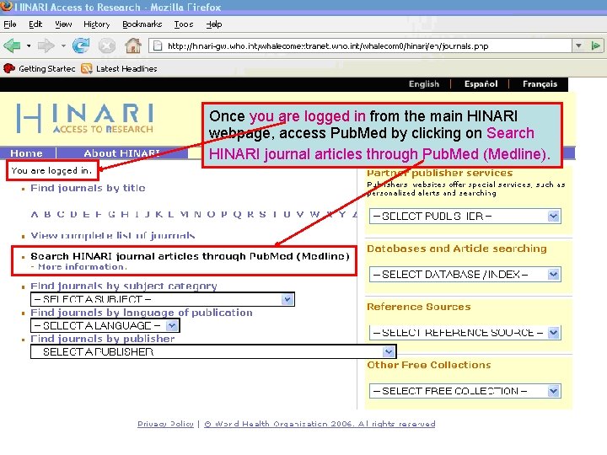Click the Stop loading icon
Image resolution: width=607 pixels, height=455 pixels.
[x=107, y=46]
